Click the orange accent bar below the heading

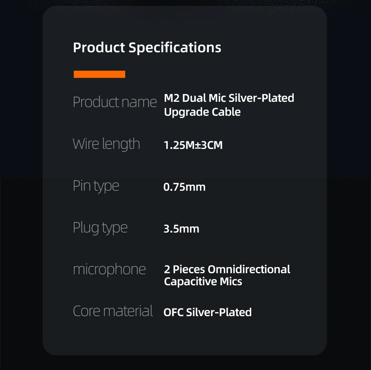(x=99, y=74)
